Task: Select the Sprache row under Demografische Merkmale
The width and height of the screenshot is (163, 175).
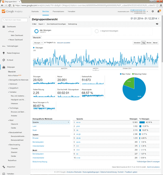Action: click(51, 122)
